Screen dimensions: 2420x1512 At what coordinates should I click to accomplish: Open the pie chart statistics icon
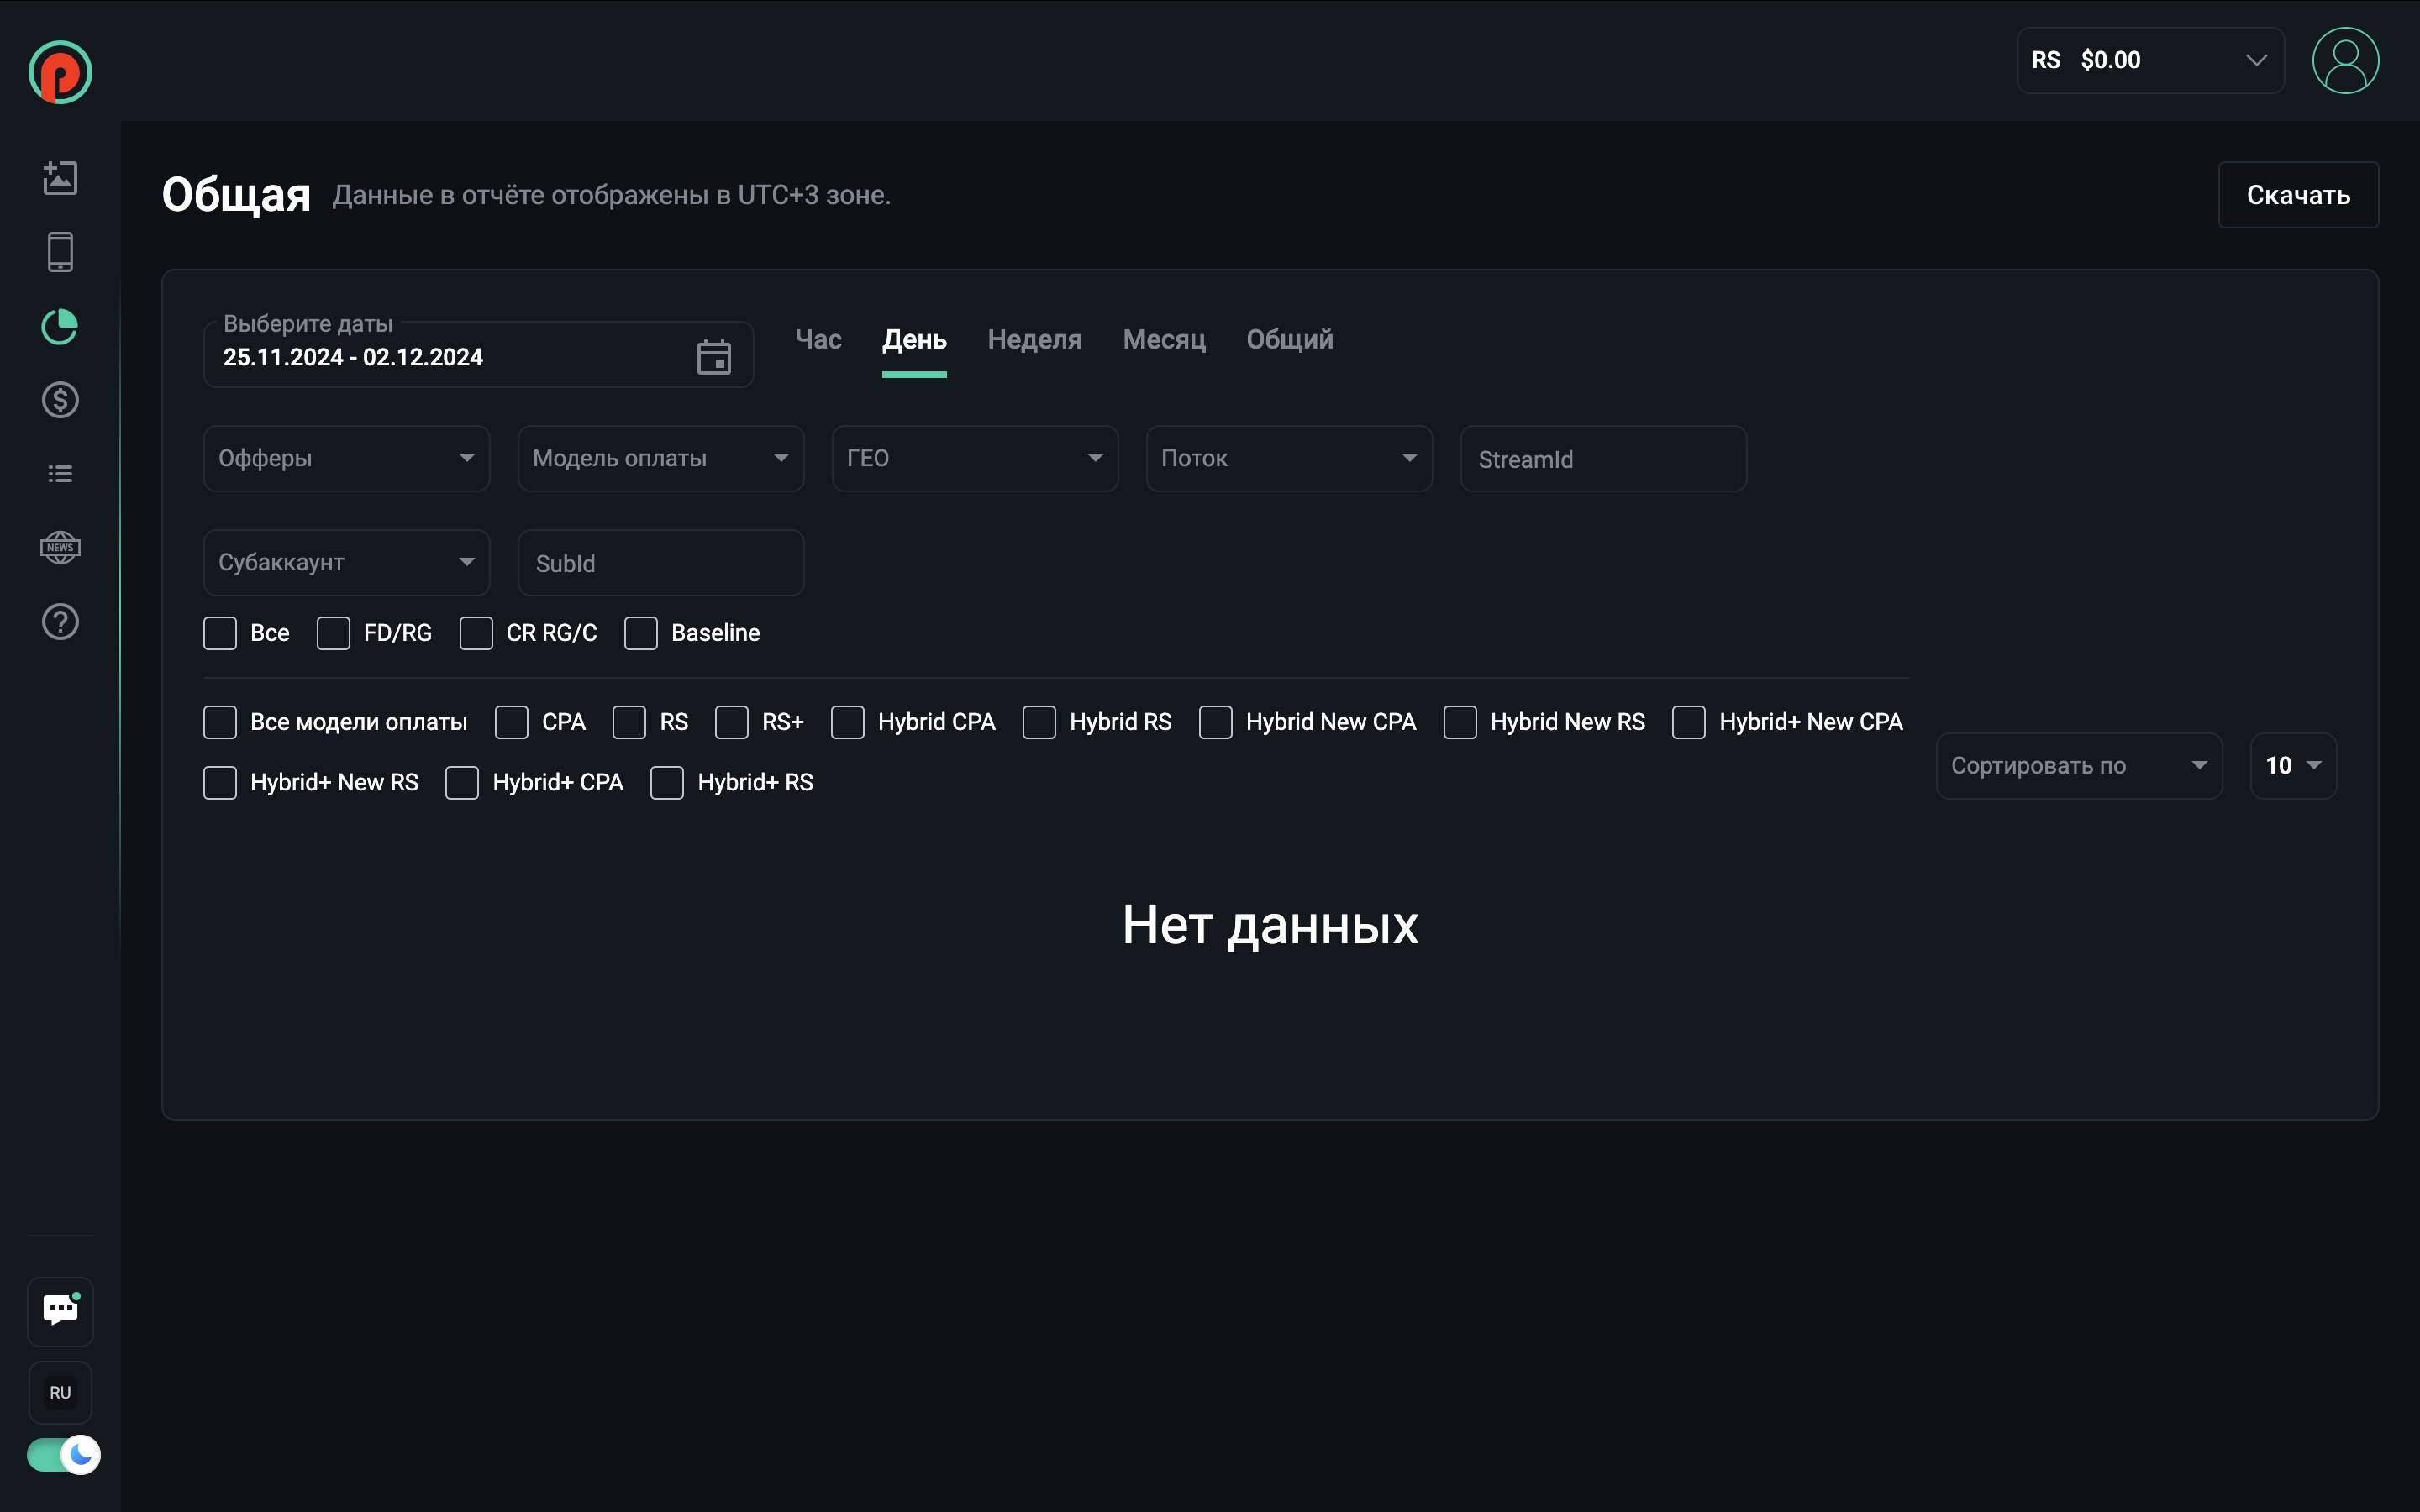point(60,326)
